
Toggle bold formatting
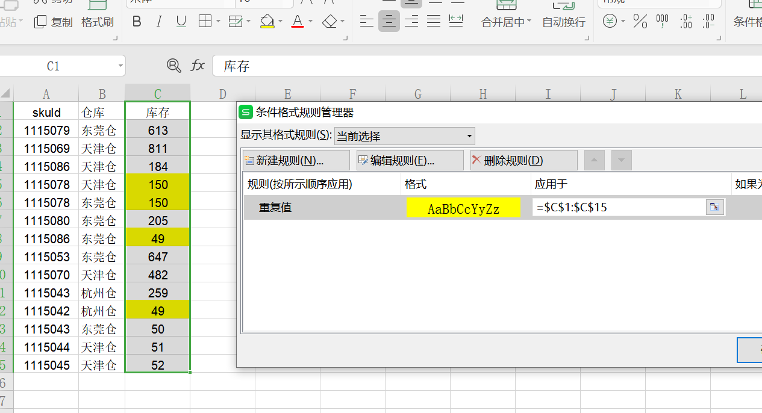click(x=137, y=22)
